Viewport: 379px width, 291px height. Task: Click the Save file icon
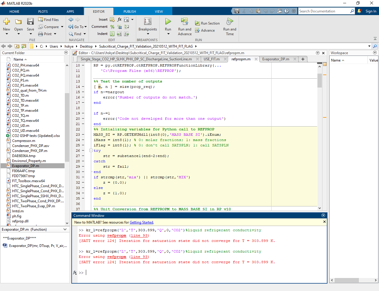(30, 21)
